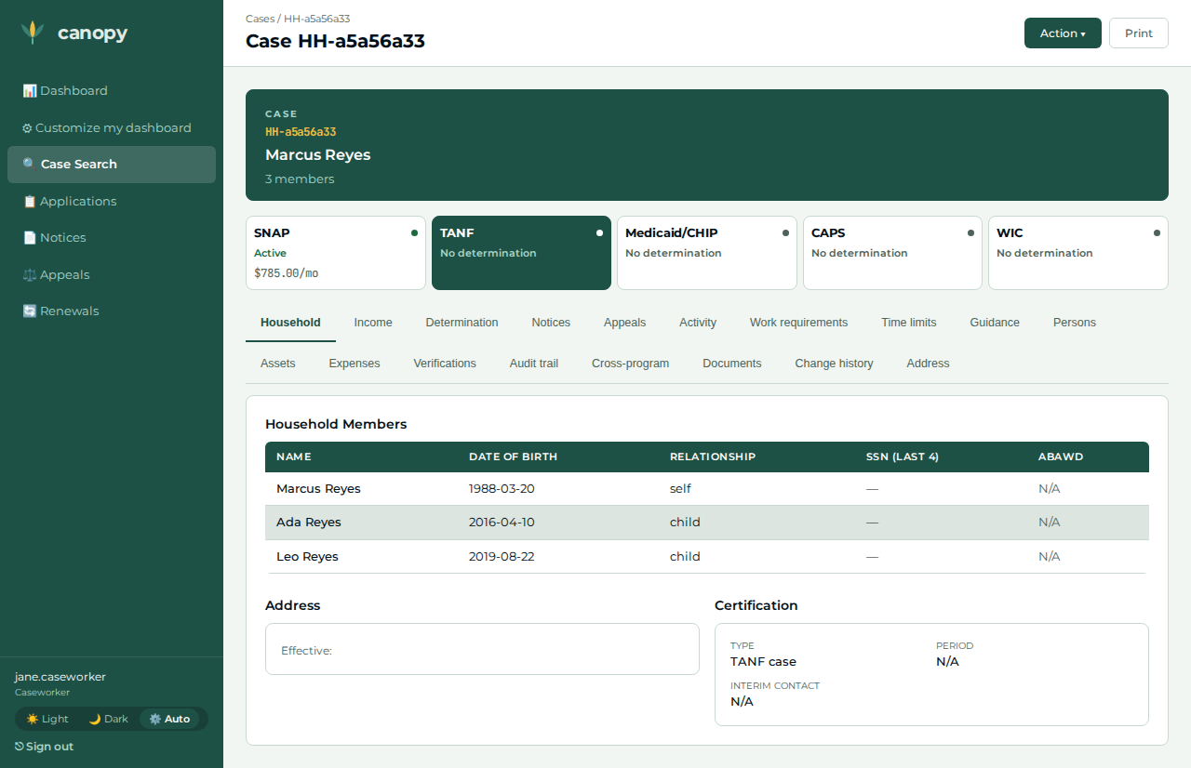Go to the Verifications tab
Screen dimensions: 1191x768
click(445, 364)
